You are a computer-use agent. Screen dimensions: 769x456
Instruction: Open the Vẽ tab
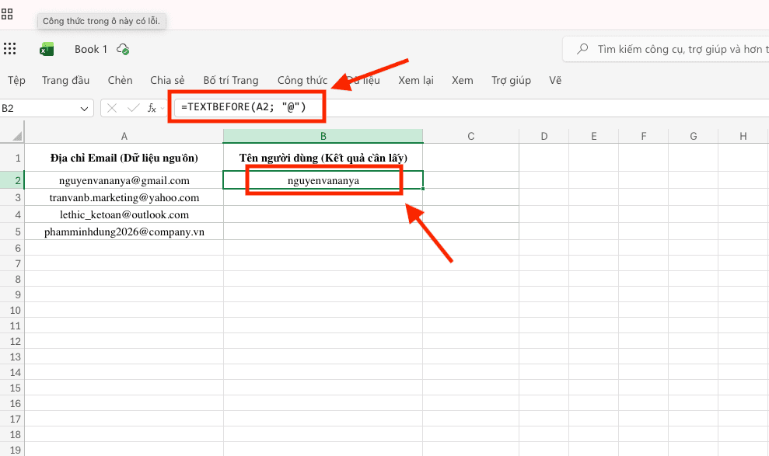[555, 80]
